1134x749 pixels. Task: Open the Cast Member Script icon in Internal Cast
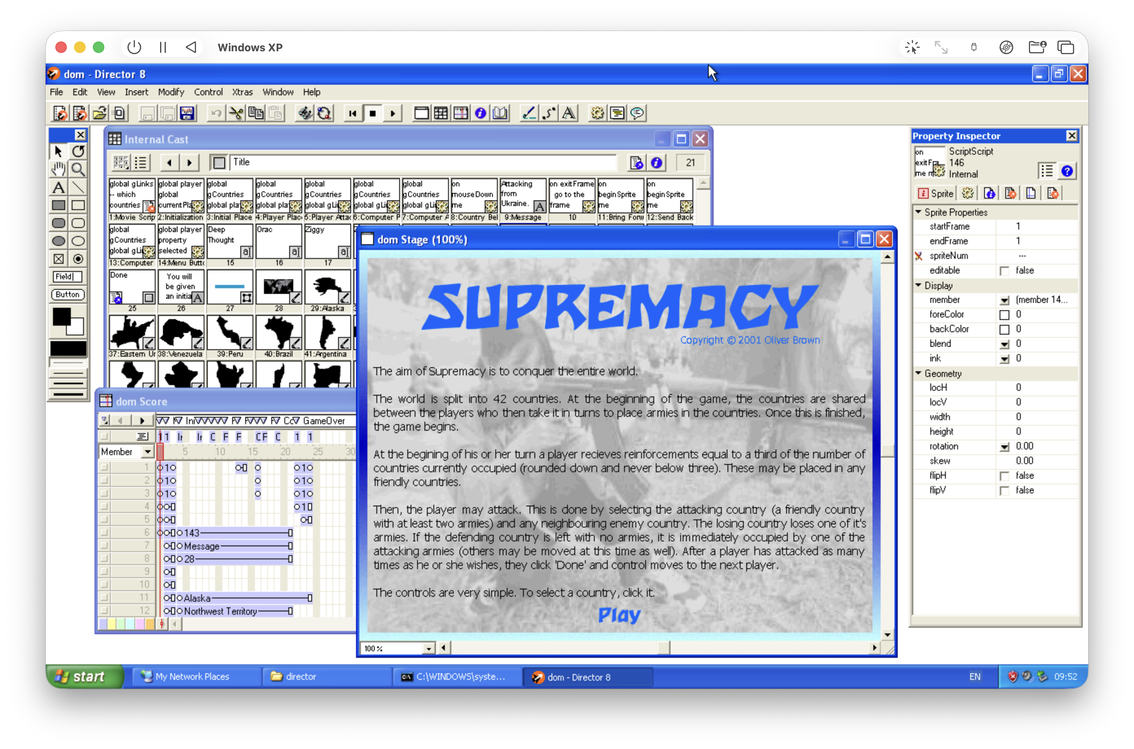tap(636, 163)
